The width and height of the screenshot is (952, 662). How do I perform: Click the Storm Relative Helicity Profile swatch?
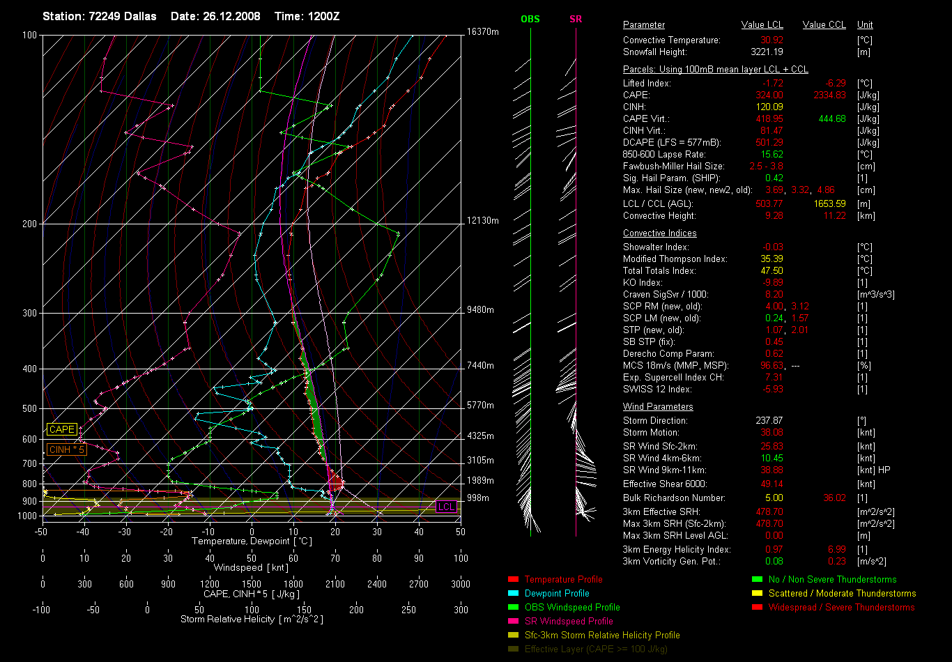click(513, 636)
